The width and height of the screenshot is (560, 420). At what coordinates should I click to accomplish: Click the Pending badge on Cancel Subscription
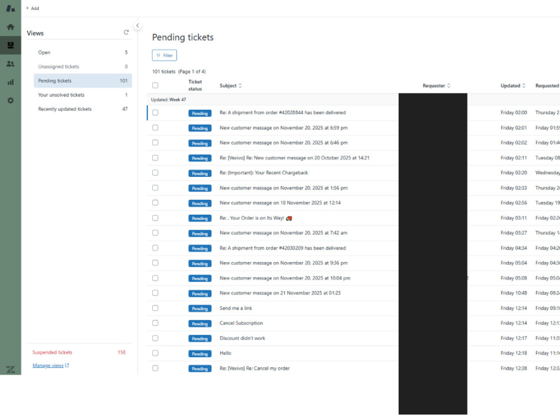200,324
